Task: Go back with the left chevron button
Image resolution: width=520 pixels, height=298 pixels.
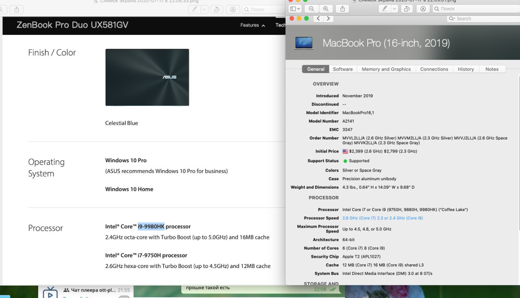Action: tap(318, 18)
